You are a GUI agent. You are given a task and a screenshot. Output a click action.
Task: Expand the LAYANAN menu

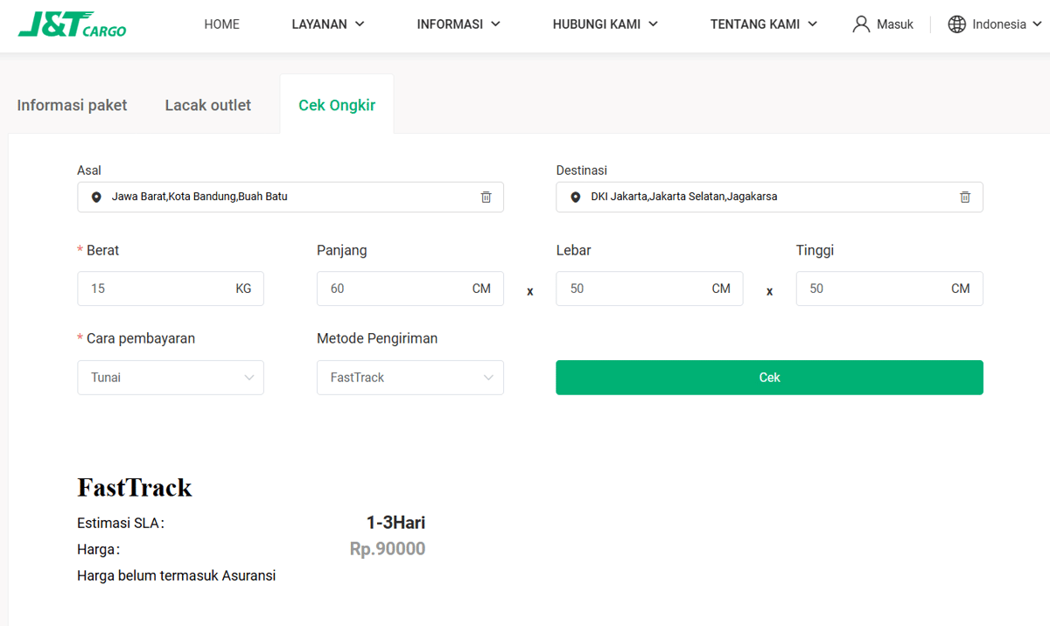click(x=328, y=24)
